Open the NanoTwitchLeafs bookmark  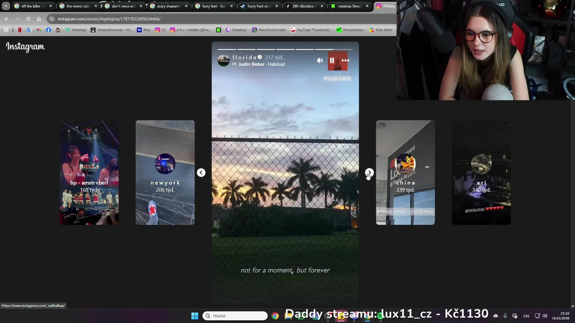tap(269, 30)
